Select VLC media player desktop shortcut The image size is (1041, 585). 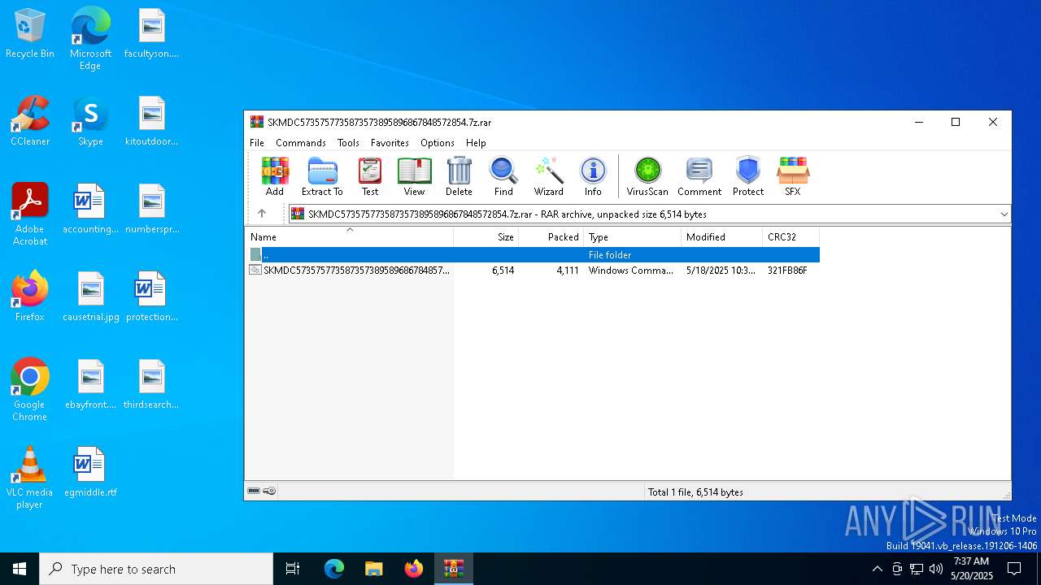[x=30, y=477]
